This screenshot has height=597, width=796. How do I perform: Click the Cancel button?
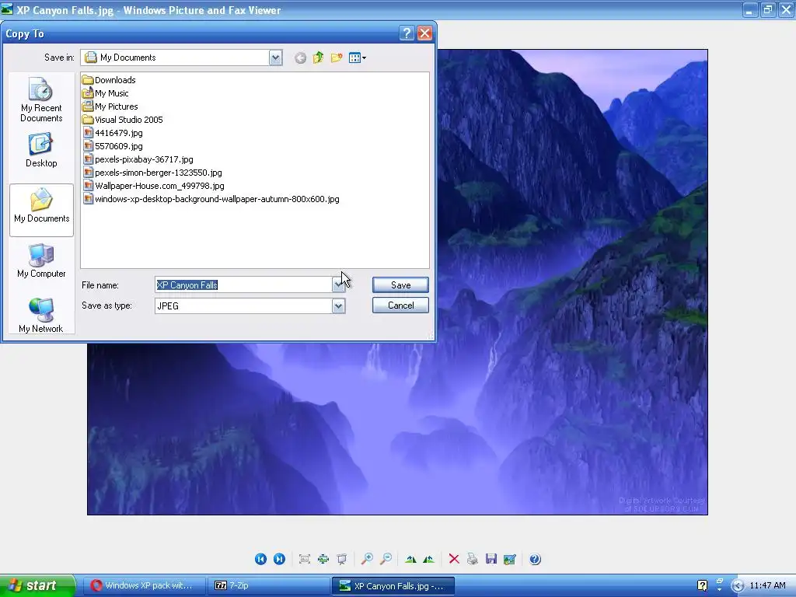(x=400, y=305)
